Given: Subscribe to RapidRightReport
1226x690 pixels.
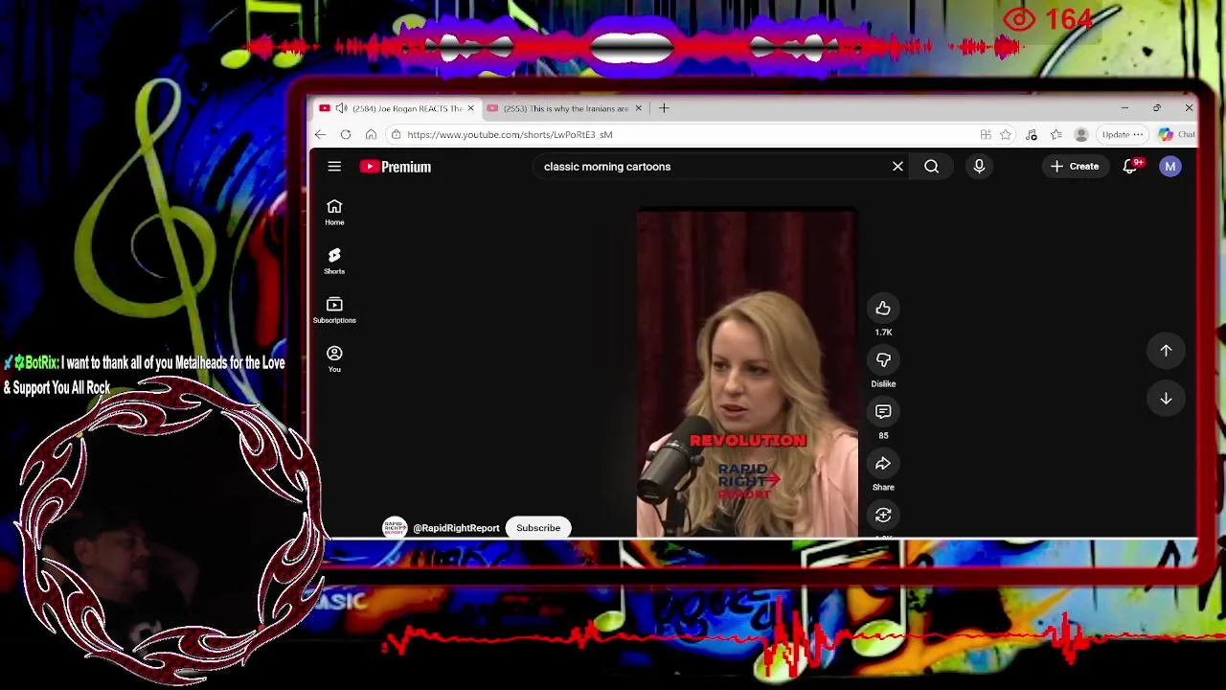Looking at the screenshot, I should pos(538,528).
